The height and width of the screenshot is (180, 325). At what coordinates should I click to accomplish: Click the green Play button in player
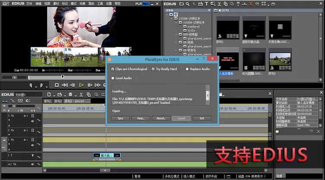[x=81, y=85]
